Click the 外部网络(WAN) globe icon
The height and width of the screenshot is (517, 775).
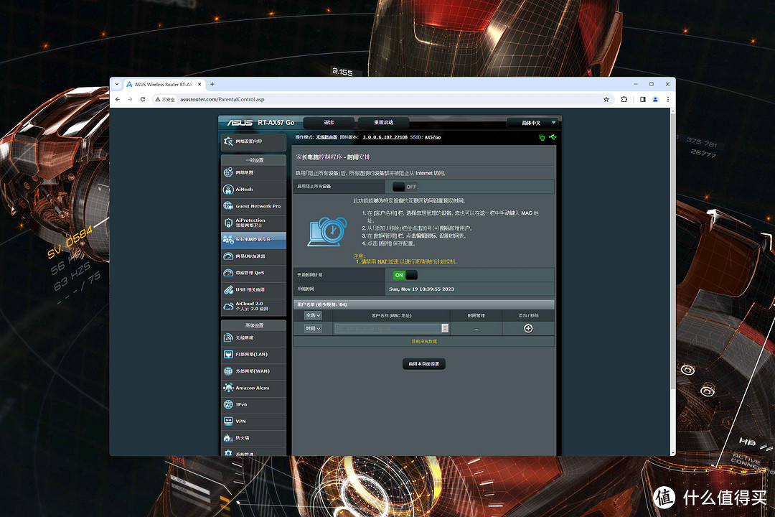(228, 371)
